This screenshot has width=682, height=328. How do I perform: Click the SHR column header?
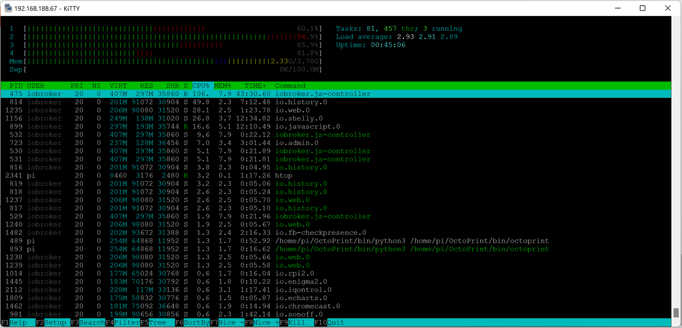[173, 86]
